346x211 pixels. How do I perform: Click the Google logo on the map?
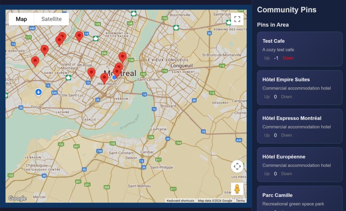point(18,199)
